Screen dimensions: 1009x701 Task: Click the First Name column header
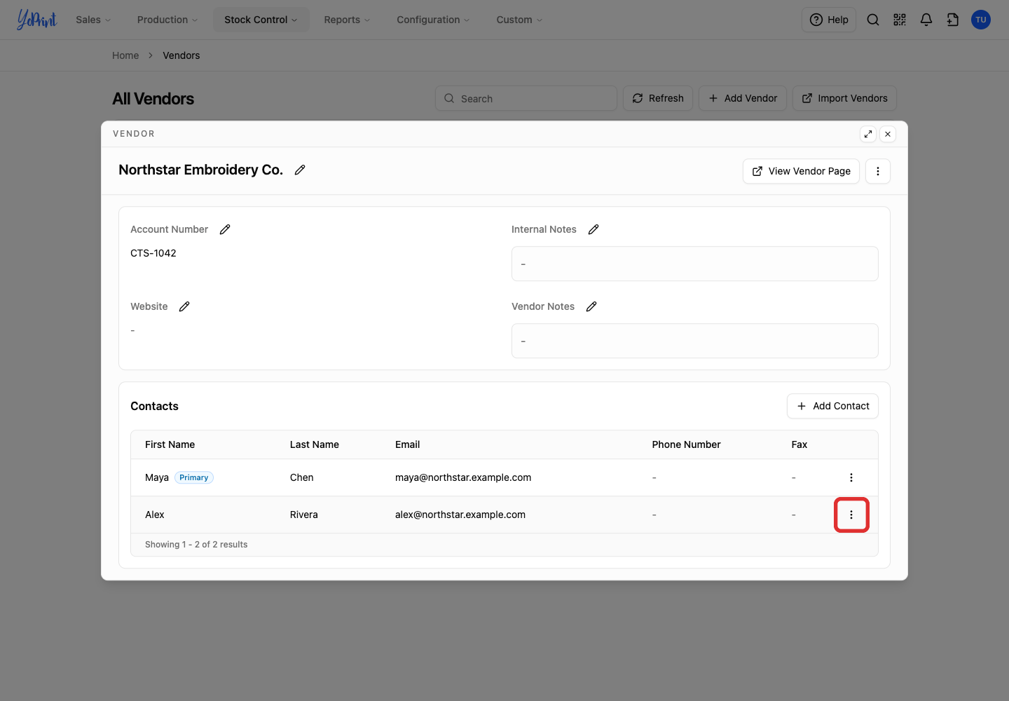[170, 444]
